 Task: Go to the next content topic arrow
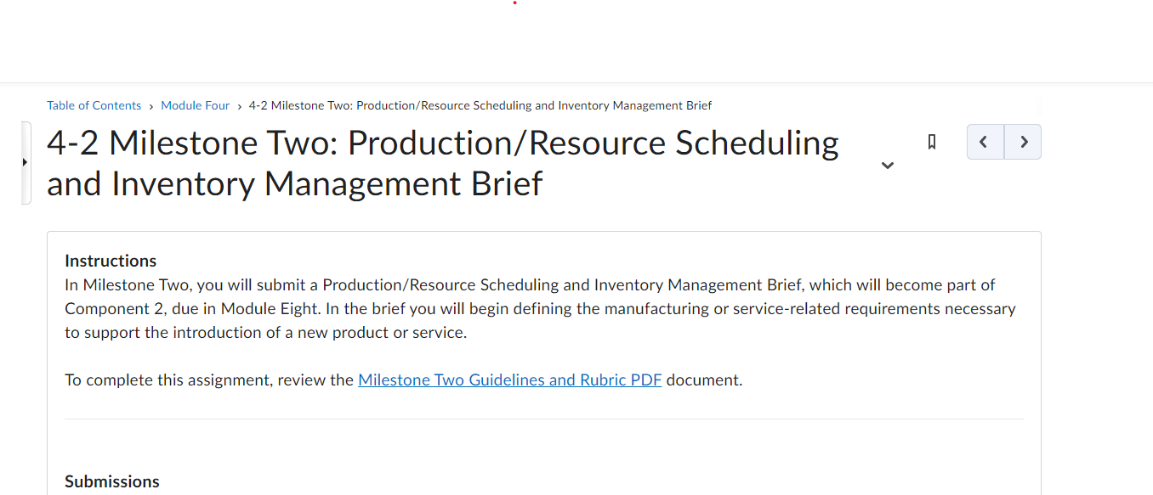pos(1023,142)
